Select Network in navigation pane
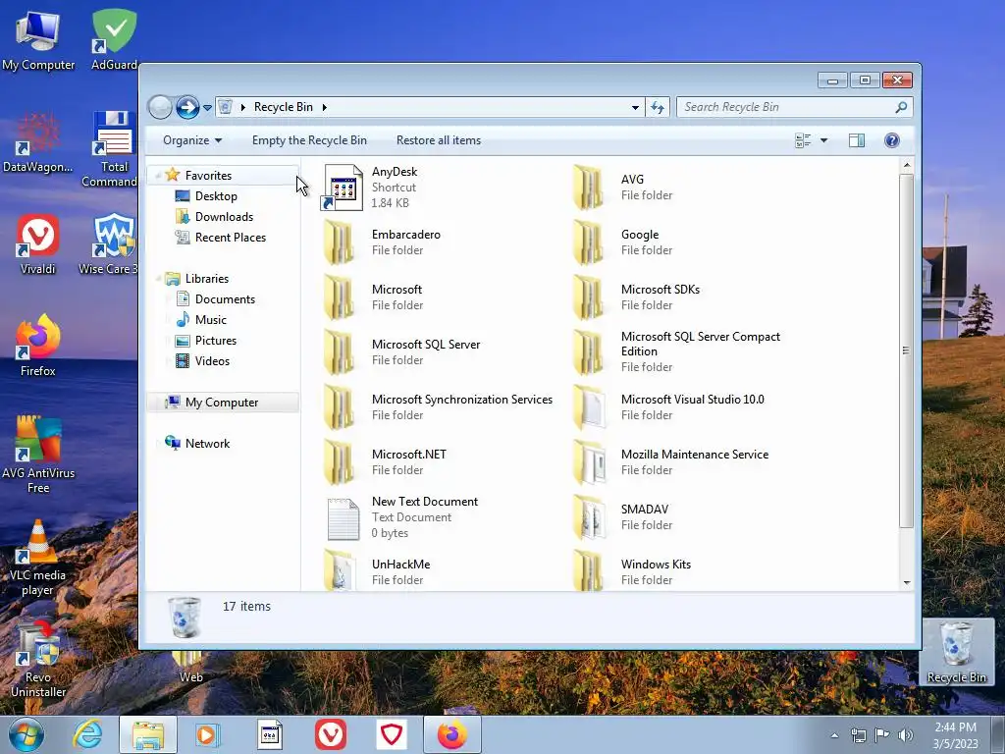Screen dimensions: 1005x754 coord(208,443)
